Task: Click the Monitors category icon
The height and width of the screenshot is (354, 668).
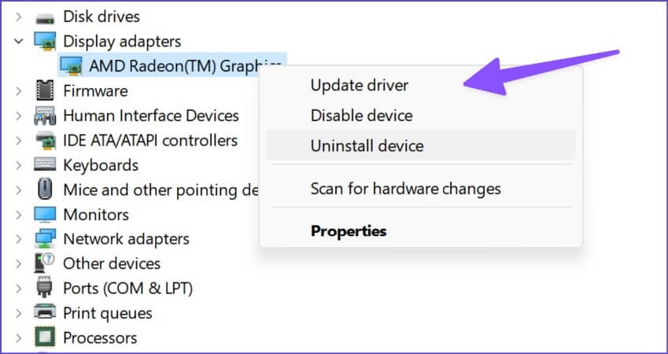Action: (x=46, y=214)
